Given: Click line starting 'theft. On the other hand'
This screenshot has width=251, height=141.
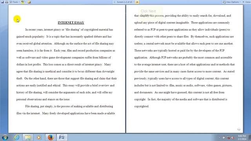Looking at the screenshot, I should [x=66, y=78].
